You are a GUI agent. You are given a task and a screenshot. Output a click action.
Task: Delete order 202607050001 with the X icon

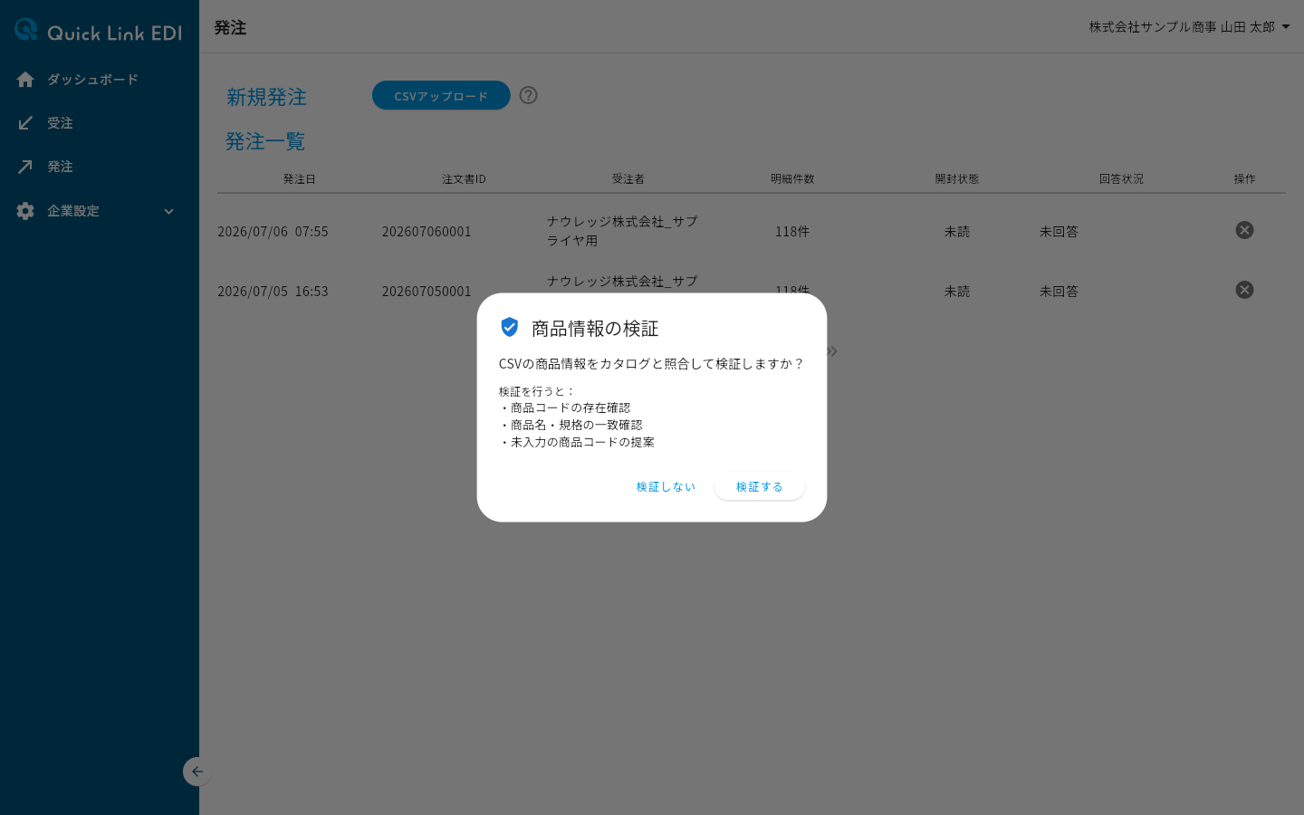pos(1244,290)
